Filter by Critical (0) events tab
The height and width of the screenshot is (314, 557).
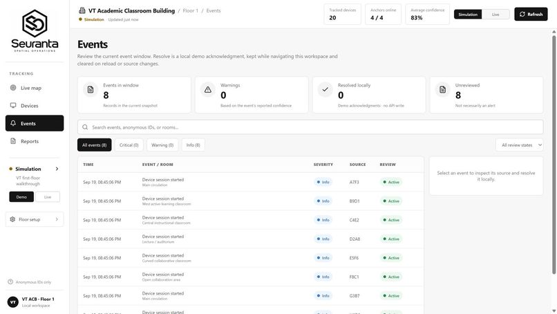click(x=129, y=145)
